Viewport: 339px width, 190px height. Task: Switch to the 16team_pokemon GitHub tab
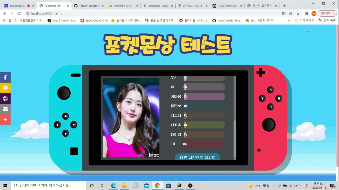click(x=89, y=6)
